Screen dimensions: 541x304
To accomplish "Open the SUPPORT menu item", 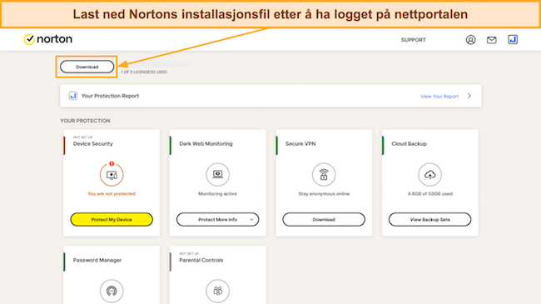I will click(414, 40).
